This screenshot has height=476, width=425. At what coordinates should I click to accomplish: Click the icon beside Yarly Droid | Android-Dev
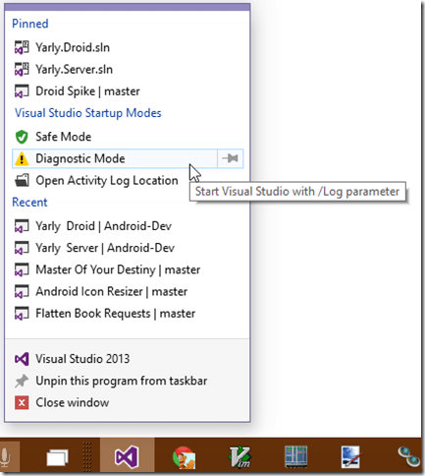22,226
